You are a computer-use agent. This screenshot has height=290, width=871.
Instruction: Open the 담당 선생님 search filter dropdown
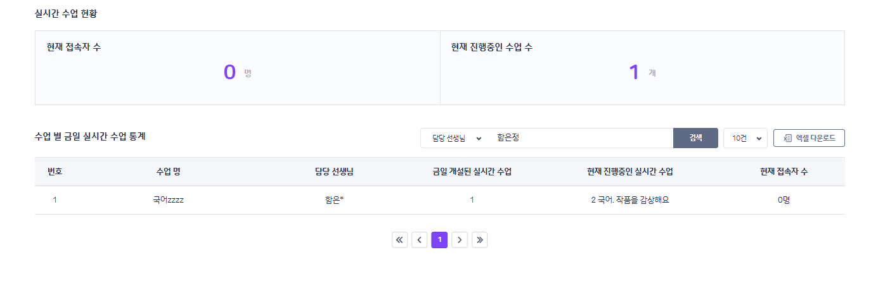(456, 138)
